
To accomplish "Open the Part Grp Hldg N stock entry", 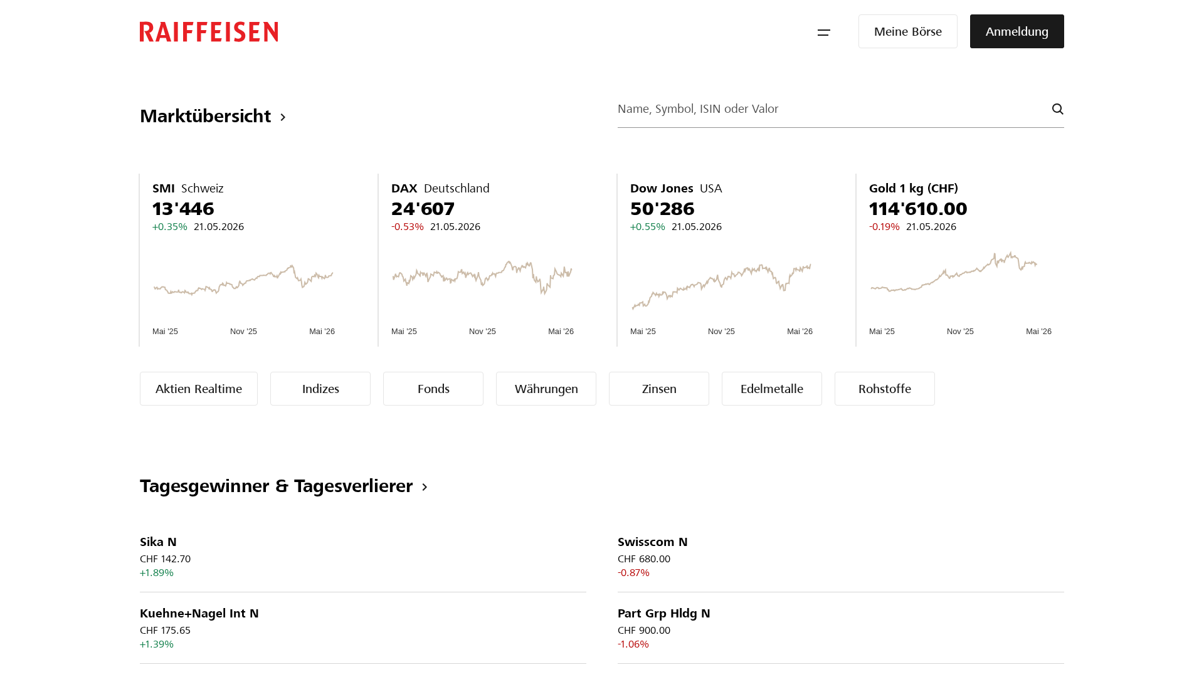I will click(841, 628).
